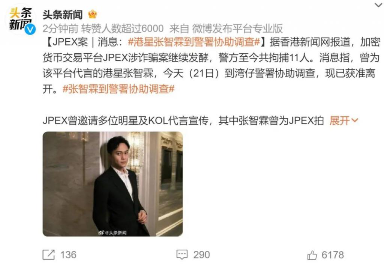Screen dimensions: 384x265
Task: Open the attached photo of man in suit
Action: [x=112, y=184]
